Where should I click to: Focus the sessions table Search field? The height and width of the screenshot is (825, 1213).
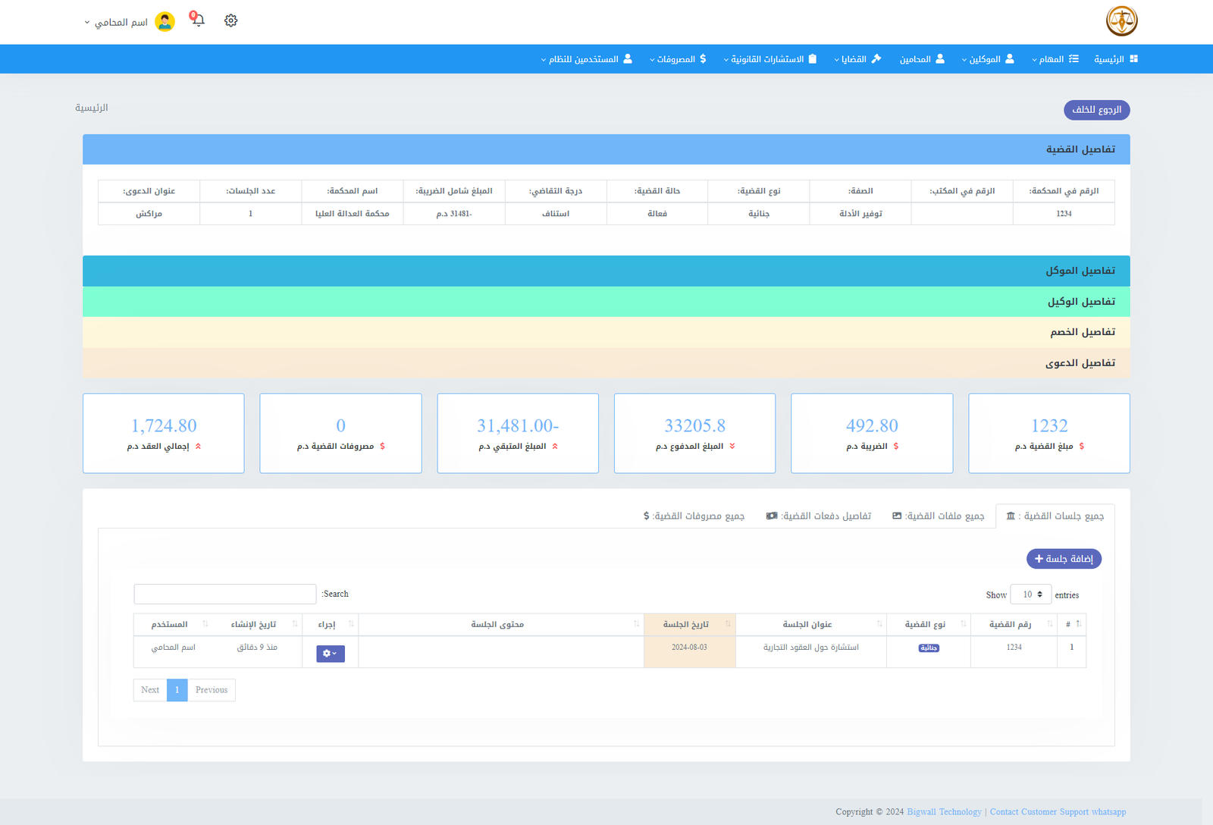(225, 594)
